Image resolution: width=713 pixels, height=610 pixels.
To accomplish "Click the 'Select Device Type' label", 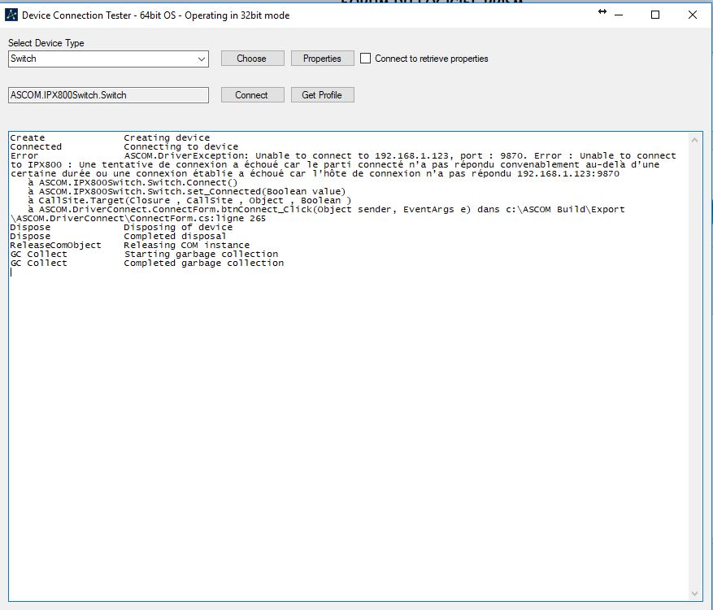I will (x=46, y=43).
